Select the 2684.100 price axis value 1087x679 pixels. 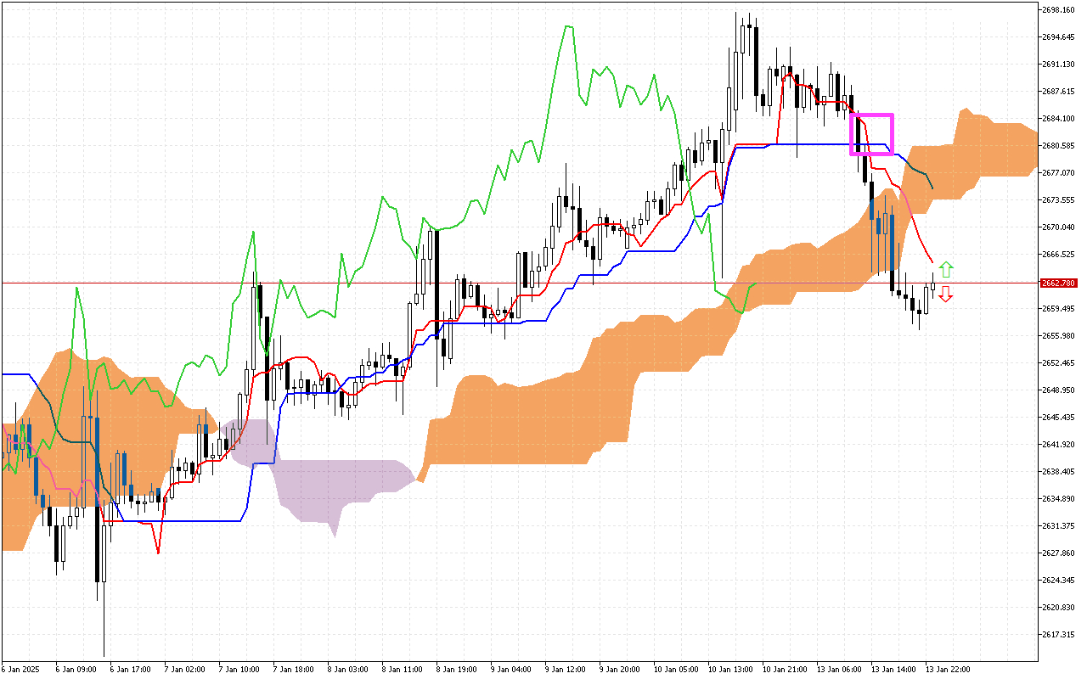[1059, 119]
